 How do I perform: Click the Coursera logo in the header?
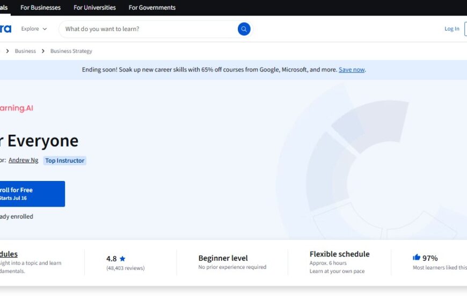coord(5,28)
